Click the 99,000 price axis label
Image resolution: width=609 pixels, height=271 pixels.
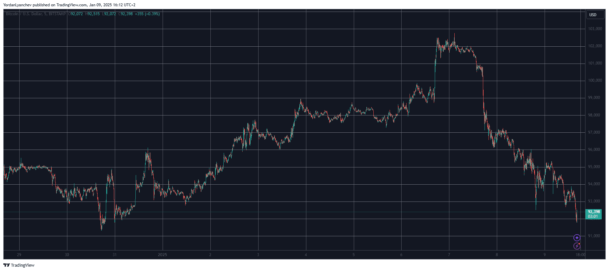pyautogui.click(x=594, y=98)
